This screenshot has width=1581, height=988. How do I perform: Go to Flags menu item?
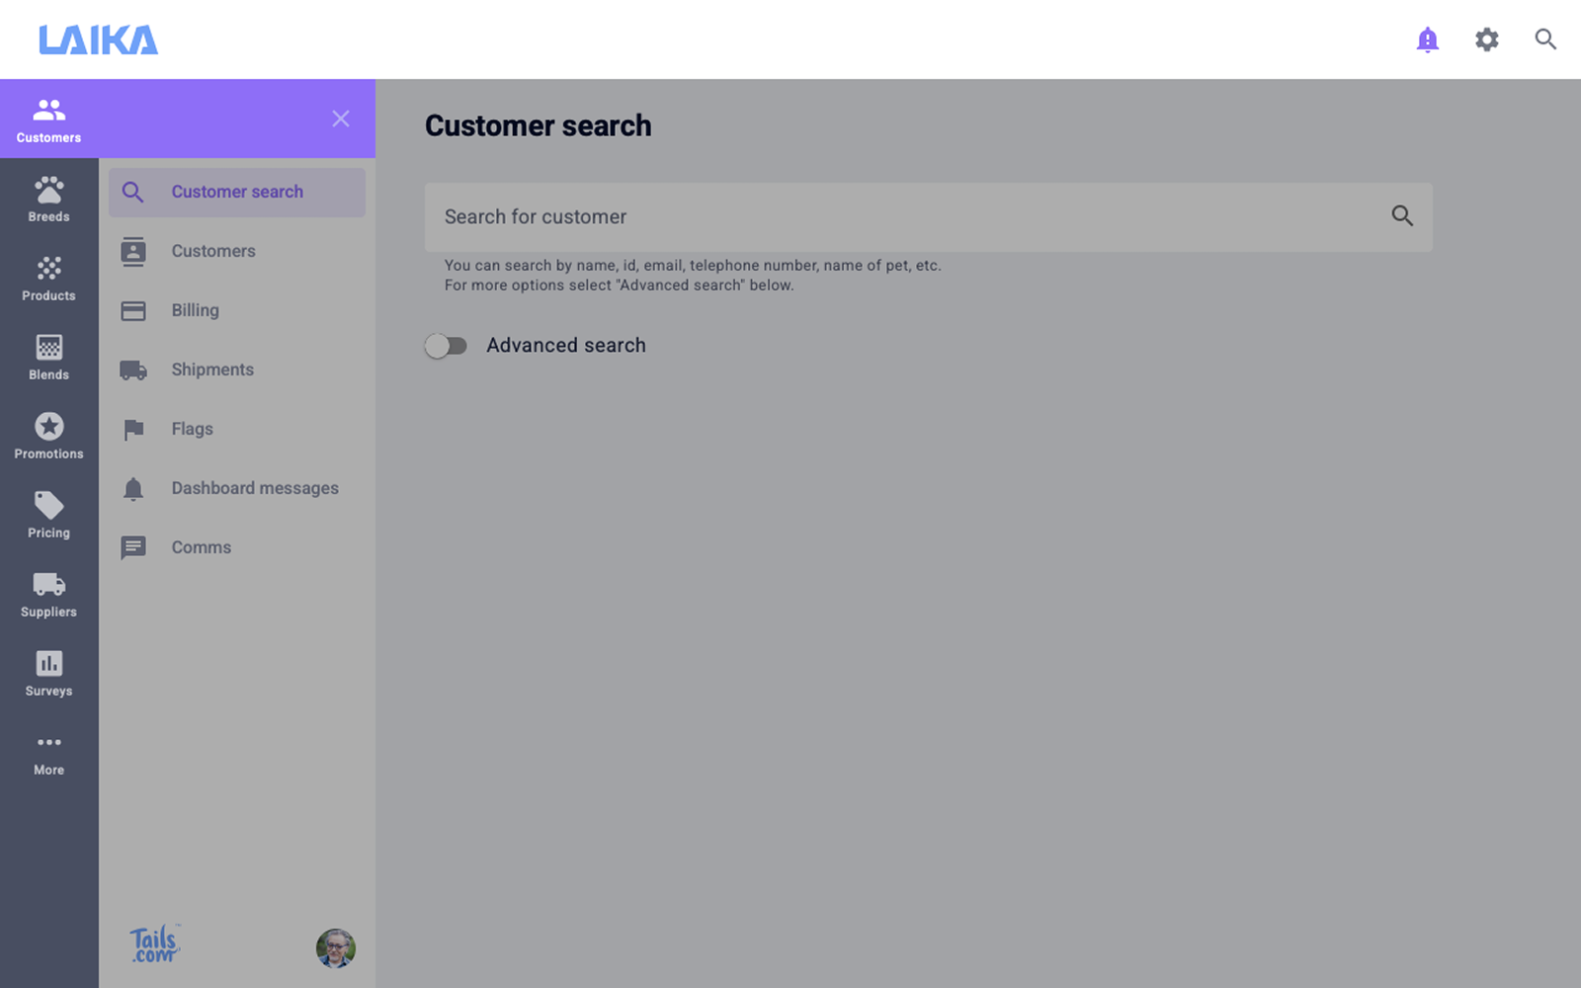coord(192,429)
